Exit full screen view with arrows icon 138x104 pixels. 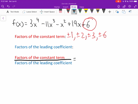(135, 6)
